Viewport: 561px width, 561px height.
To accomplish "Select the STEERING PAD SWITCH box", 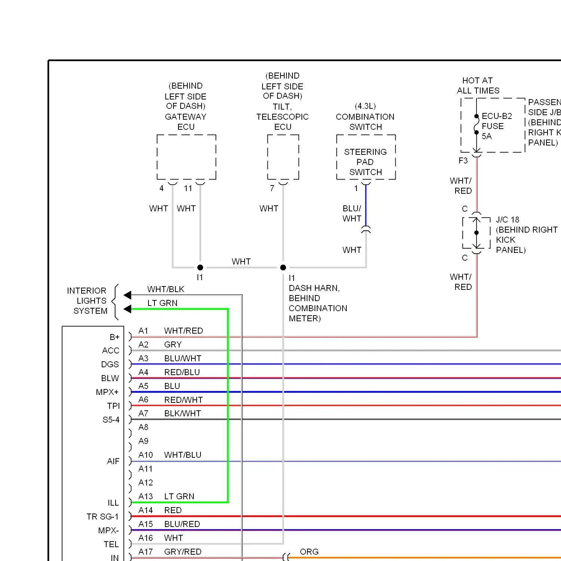I will pyautogui.click(x=366, y=157).
